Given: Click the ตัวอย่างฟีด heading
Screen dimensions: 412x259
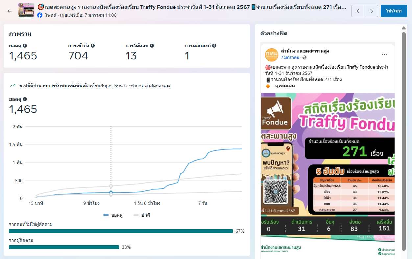Looking at the screenshot, I should (274, 33).
